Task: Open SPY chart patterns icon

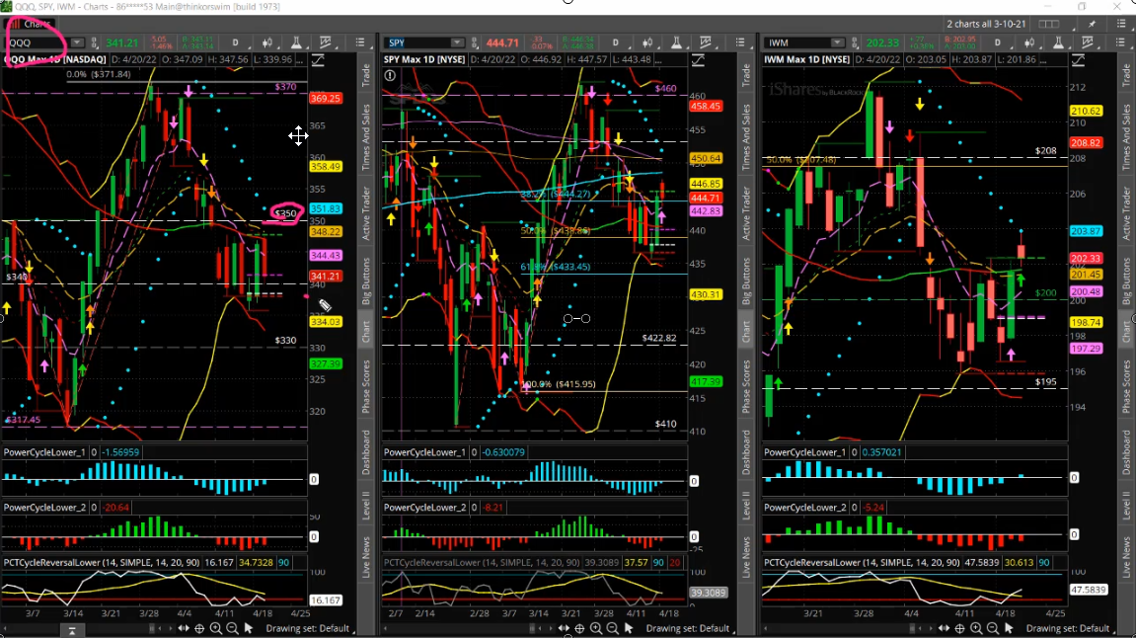Action: click(705, 42)
